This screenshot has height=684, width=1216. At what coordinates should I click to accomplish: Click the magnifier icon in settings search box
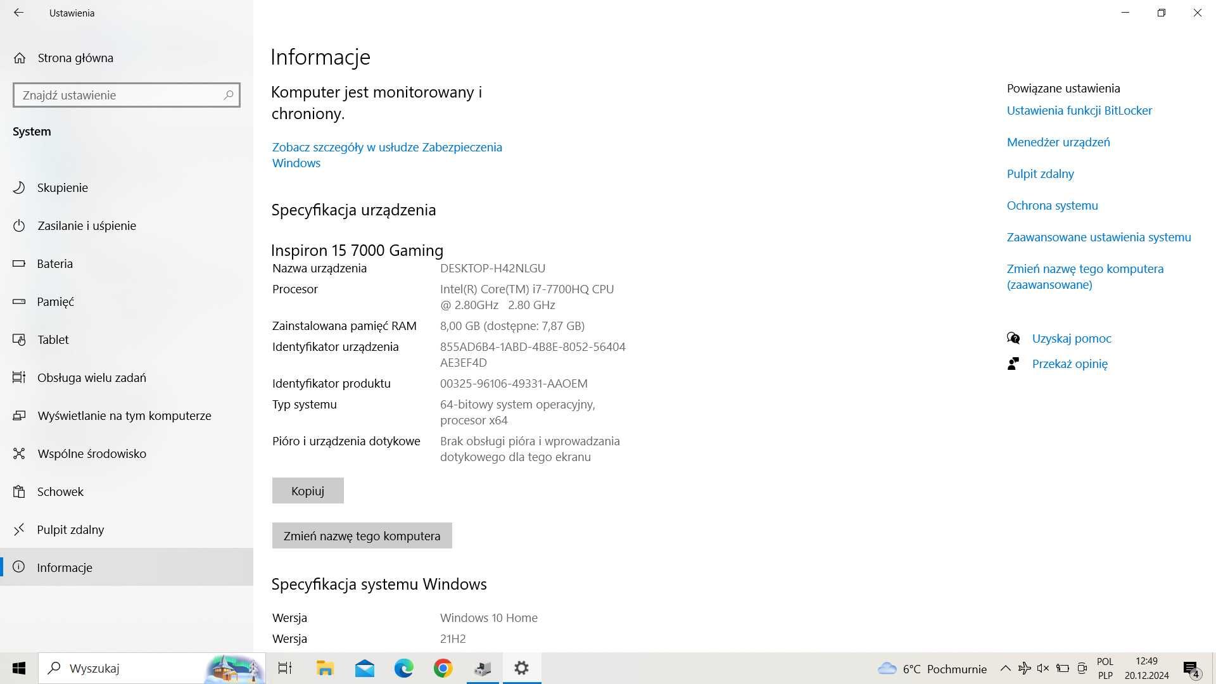pyautogui.click(x=229, y=95)
